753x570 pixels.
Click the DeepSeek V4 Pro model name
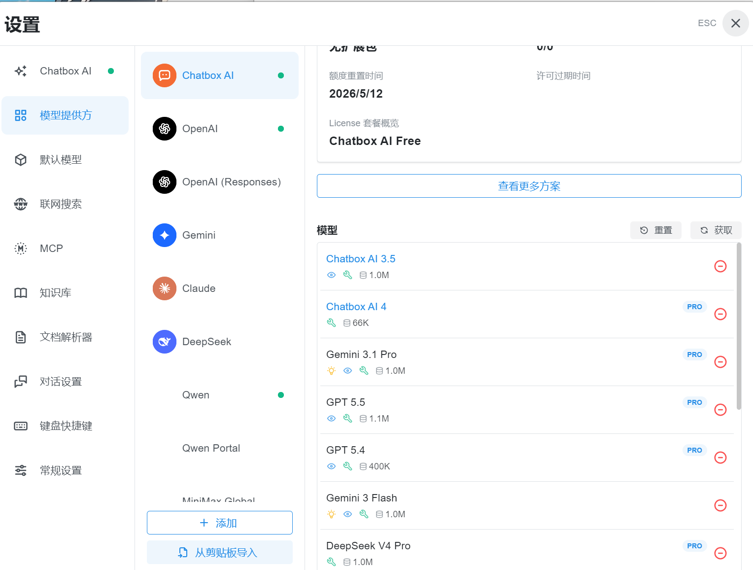(x=368, y=546)
